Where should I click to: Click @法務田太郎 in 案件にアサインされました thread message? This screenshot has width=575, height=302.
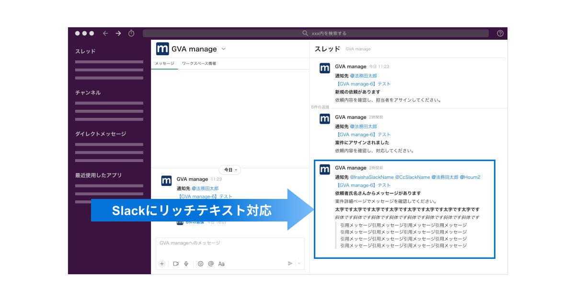[x=363, y=127]
